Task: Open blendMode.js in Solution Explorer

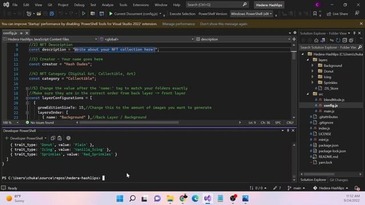Action: [334, 100]
